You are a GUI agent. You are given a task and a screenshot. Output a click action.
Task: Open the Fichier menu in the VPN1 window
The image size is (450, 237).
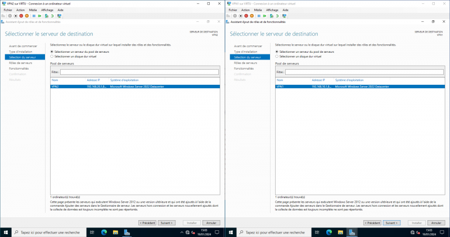(233, 10)
